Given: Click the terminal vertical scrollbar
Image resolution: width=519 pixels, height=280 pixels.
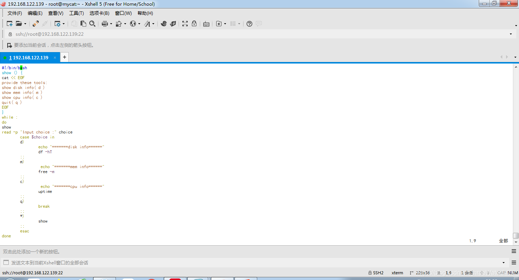Looking at the screenshot, I should coord(516,154).
